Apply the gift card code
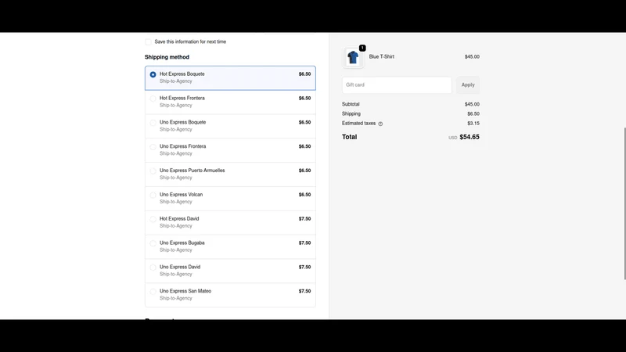Viewport: 626px width, 352px height. pos(468,85)
